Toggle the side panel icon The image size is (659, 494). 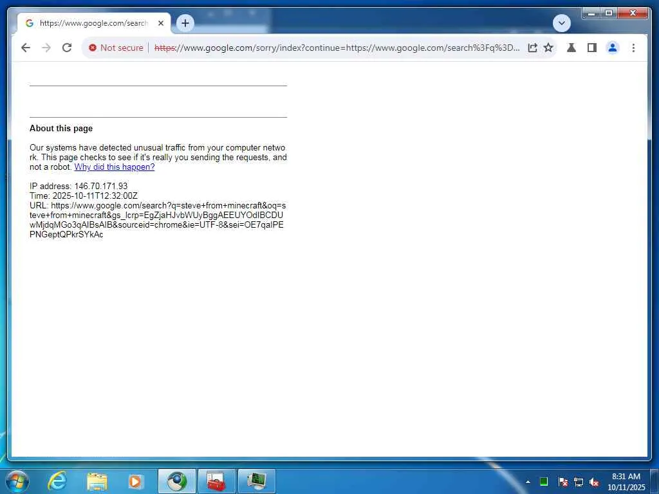pyautogui.click(x=592, y=48)
